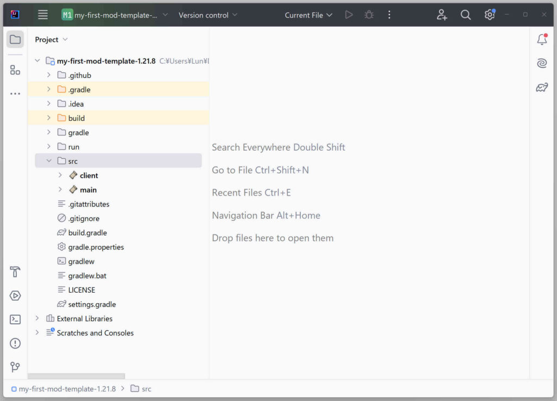Collapse the src folder arrow
Viewport: 557px width, 401px height.
(49, 161)
